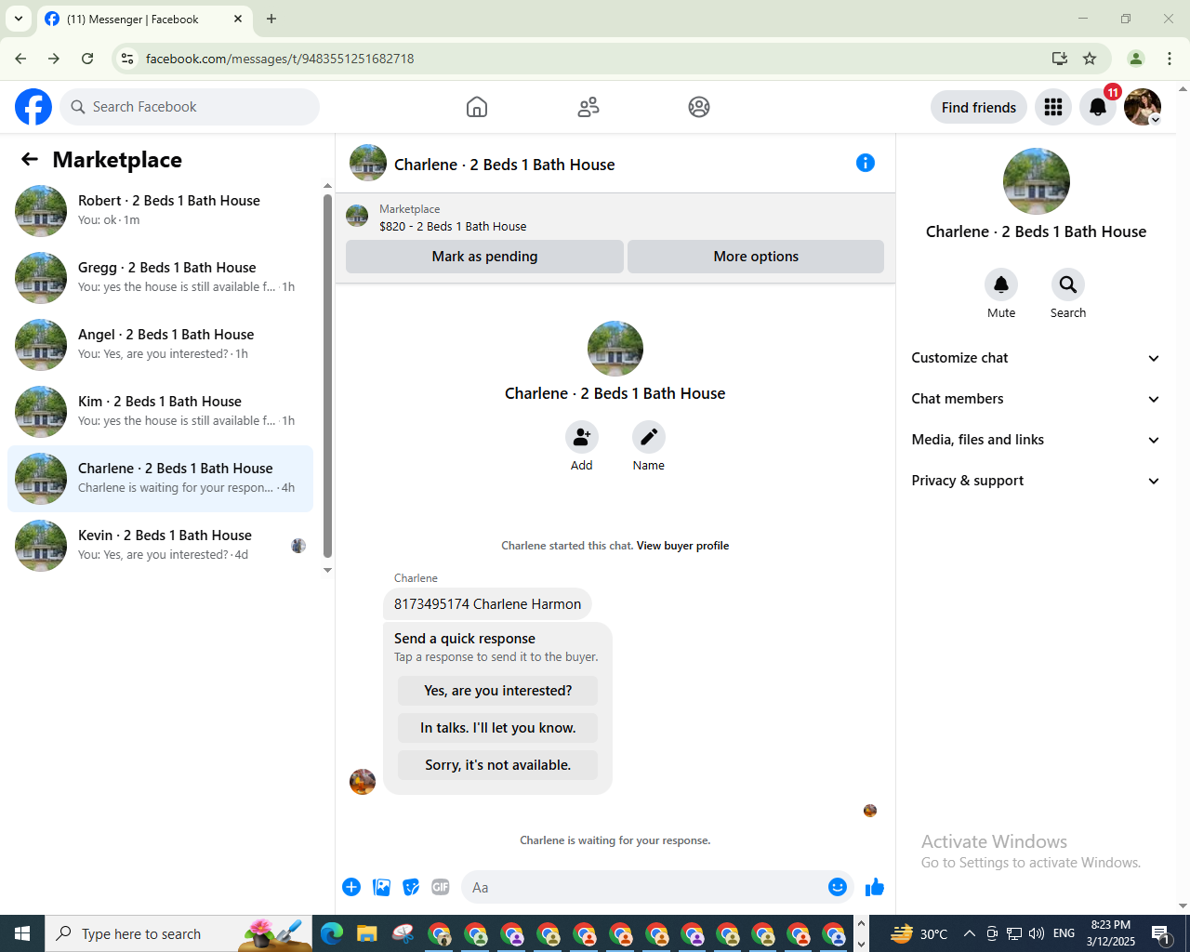Open the Groups icon in top navigation
The height and width of the screenshot is (952, 1190).
699,107
